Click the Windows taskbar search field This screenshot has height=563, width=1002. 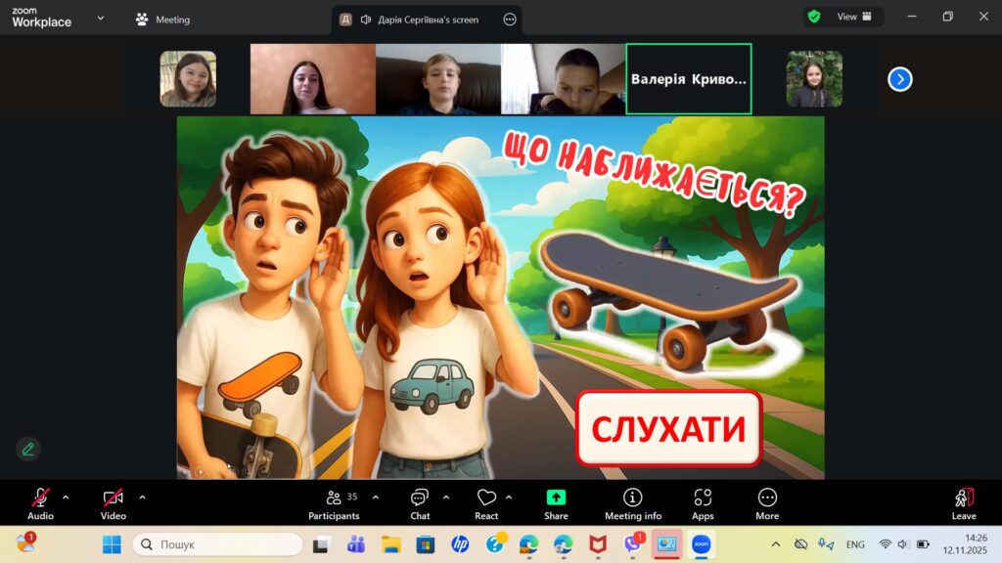217,544
